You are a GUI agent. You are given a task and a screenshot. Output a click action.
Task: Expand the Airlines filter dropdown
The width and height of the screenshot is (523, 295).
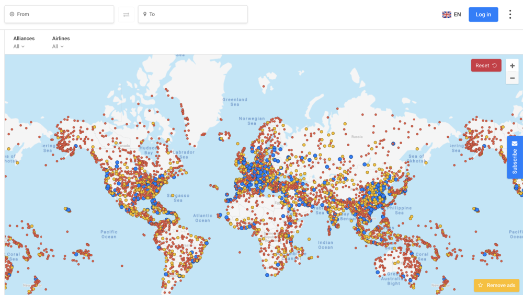coord(58,46)
